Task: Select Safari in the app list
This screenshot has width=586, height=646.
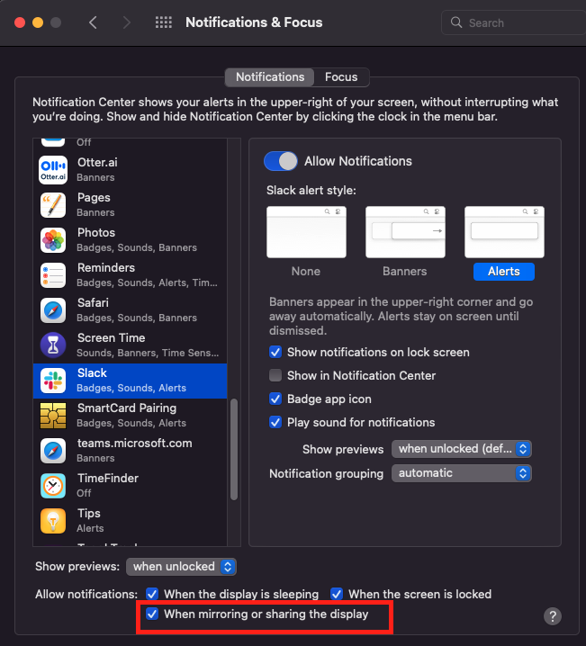Action: click(x=130, y=310)
